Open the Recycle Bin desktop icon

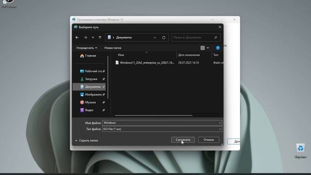[300, 151]
